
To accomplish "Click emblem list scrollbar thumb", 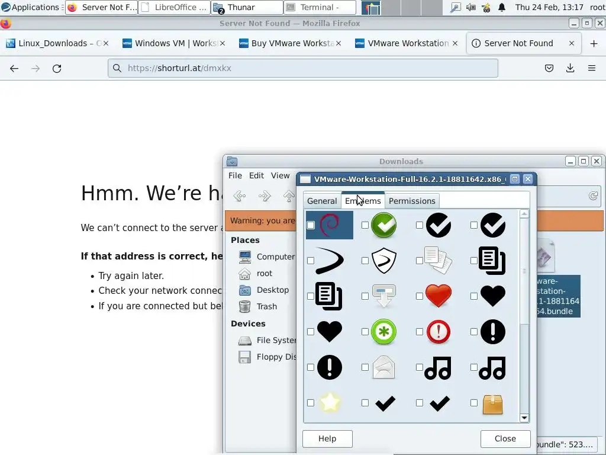I will [x=524, y=271].
